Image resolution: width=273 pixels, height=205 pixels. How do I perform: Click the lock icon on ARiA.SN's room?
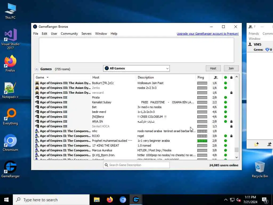(231, 121)
